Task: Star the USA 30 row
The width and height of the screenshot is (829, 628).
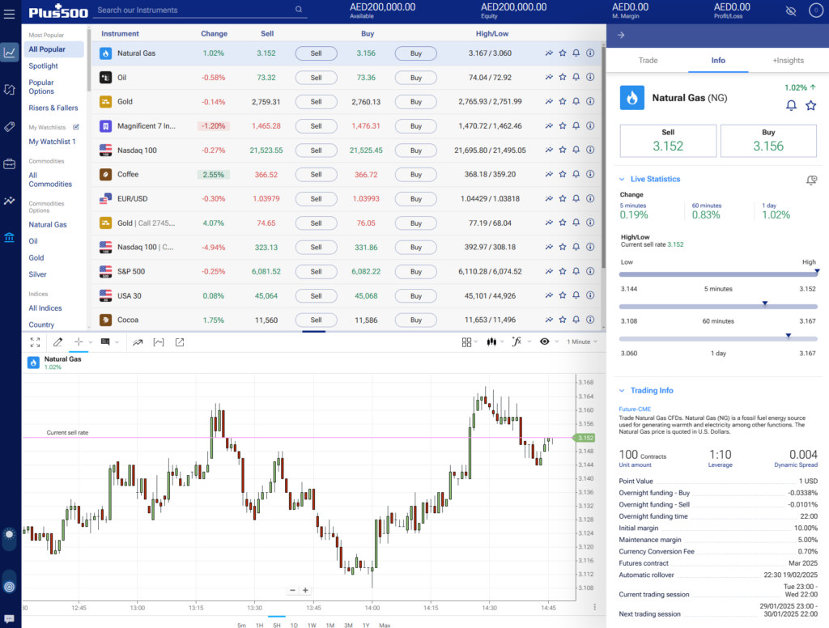Action: coord(563,295)
